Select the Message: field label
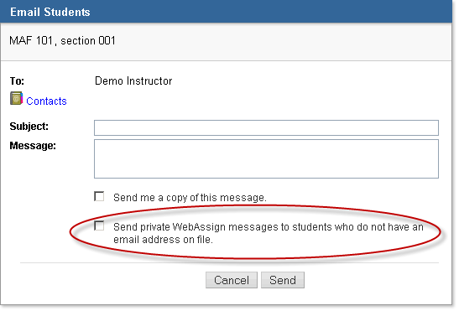Image resolution: width=459 pixels, height=311 pixels. coord(33,145)
